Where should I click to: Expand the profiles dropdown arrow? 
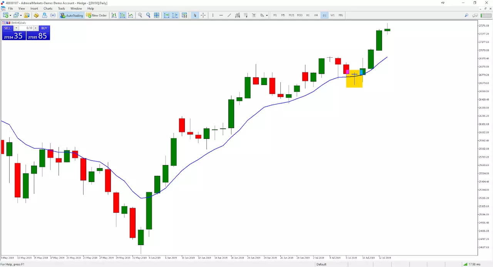[21, 15]
